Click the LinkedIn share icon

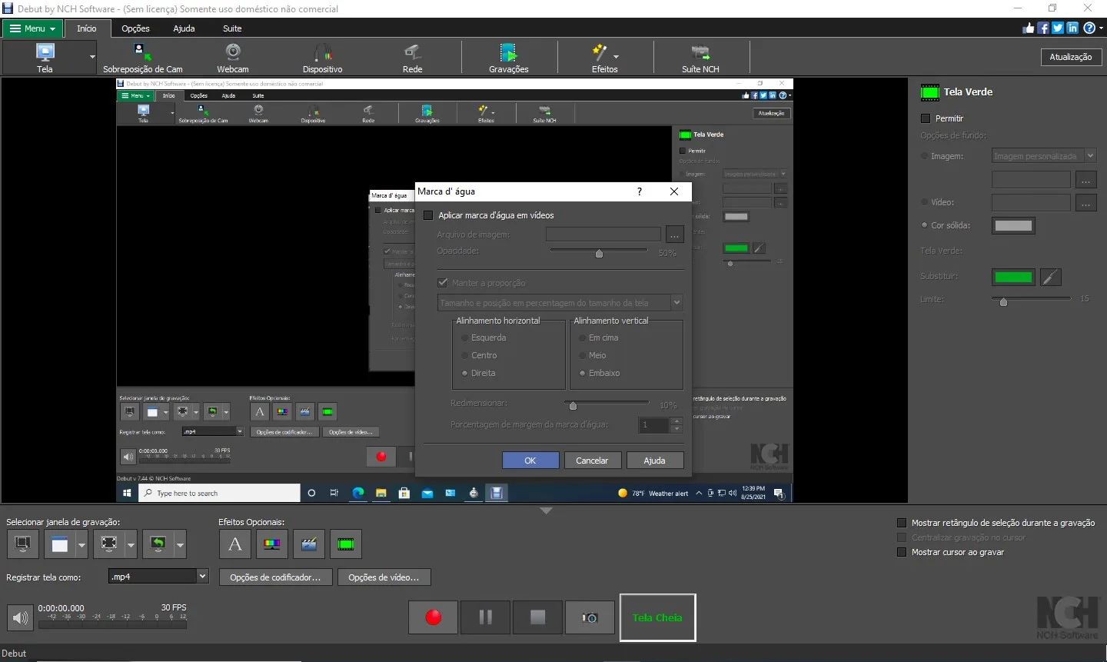pyautogui.click(x=1072, y=28)
